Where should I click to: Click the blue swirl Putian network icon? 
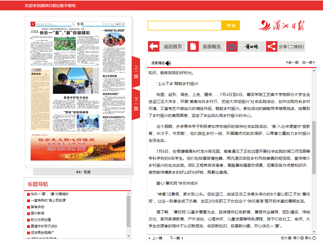[232, 46]
